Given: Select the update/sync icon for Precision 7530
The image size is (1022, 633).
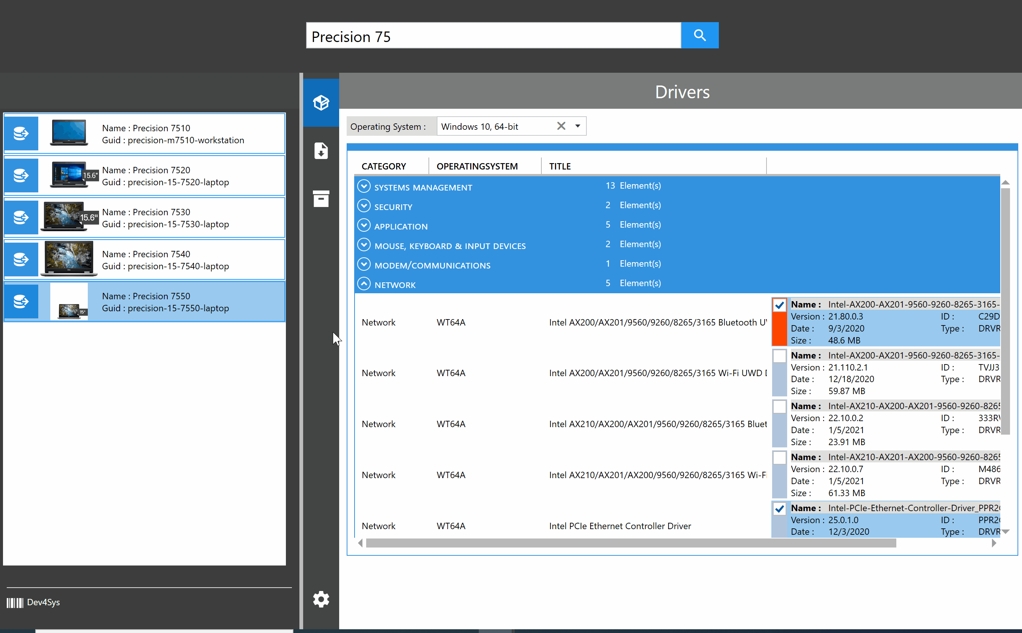Looking at the screenshot, I should tap(20, 217).
